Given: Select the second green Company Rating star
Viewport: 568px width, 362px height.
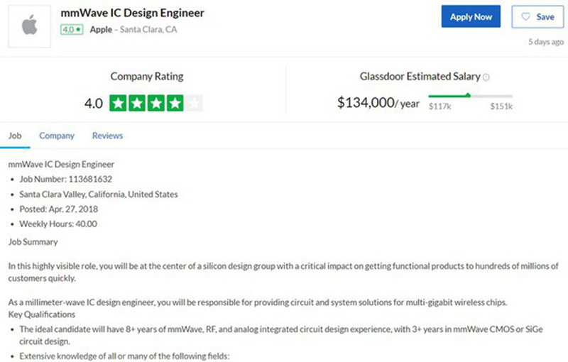Looking at the screenshot, I should click(x=138, y=103).
